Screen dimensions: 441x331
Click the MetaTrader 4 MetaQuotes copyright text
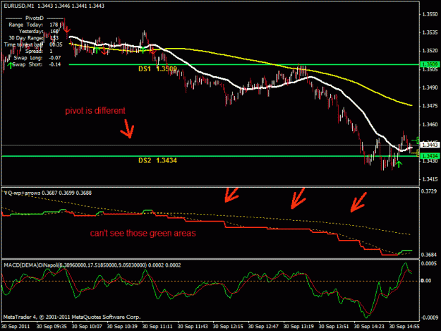point(72,317)
